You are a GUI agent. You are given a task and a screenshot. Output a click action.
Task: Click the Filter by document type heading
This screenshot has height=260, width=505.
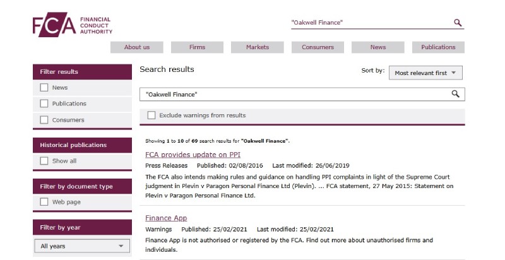pos(83,186)
